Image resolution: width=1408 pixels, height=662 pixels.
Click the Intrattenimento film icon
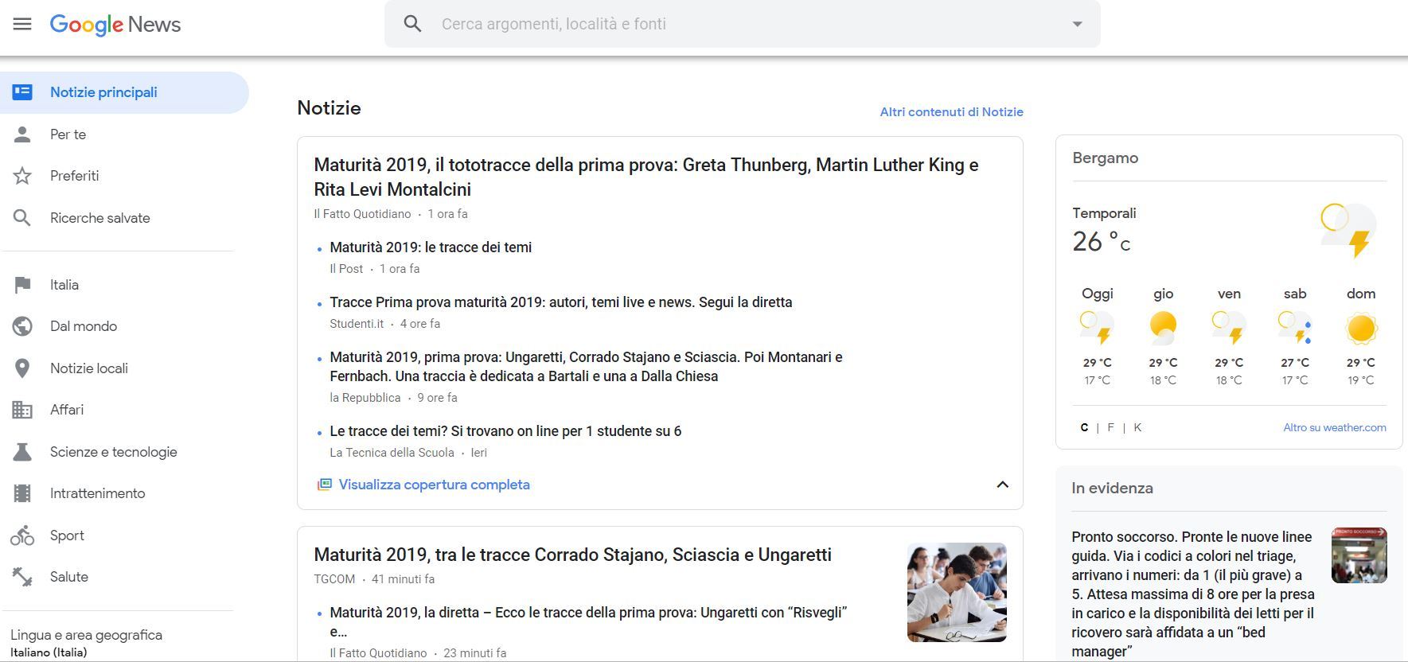coord(22,493)
